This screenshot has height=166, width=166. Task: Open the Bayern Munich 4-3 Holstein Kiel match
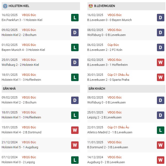(x=23, y=50)
